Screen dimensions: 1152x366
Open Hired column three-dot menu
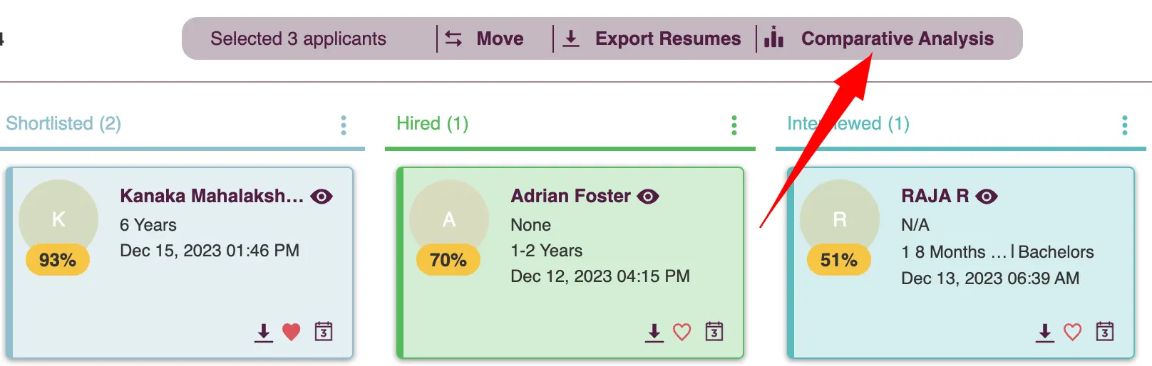[x=734, y=125]
